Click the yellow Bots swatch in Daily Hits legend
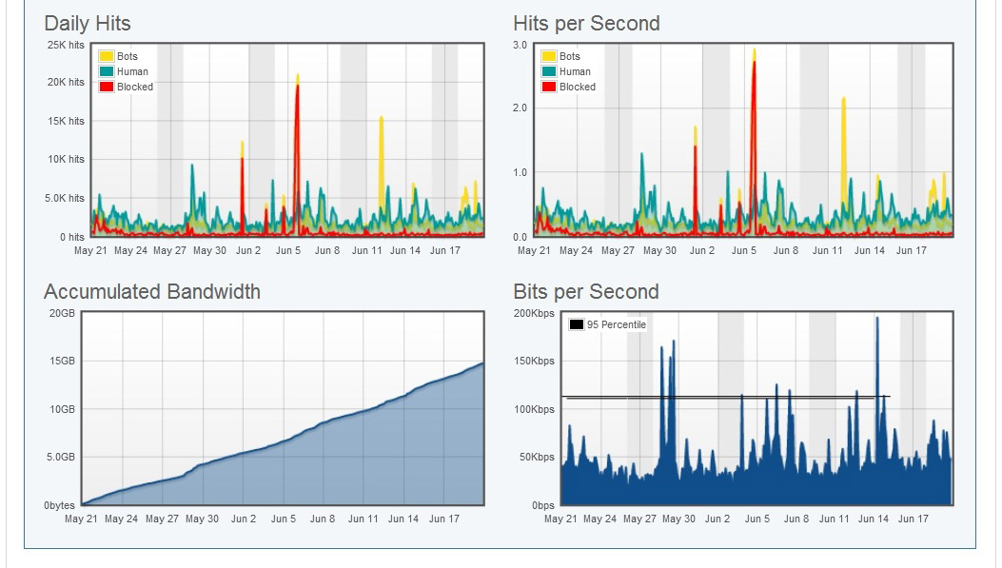Viewport: 1002px width, 568px height. point(107,56)
